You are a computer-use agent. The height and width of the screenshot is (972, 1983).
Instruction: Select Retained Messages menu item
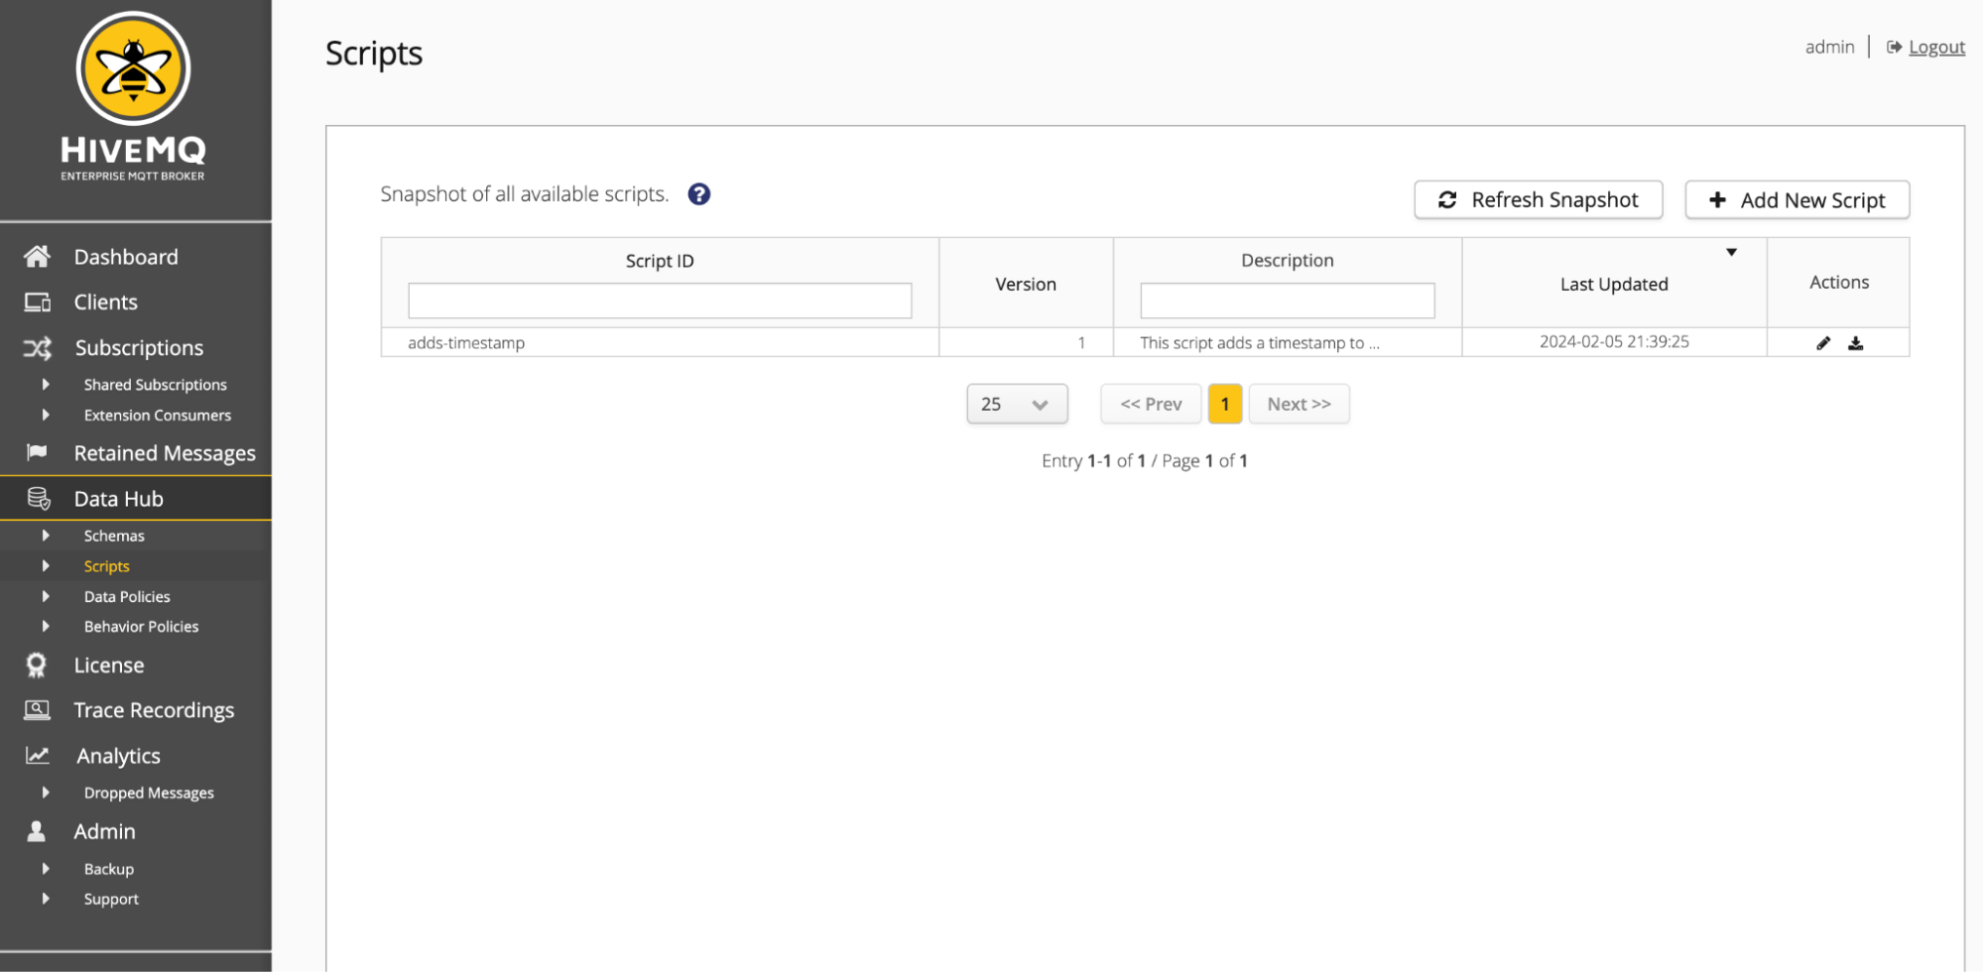point(165,453)
